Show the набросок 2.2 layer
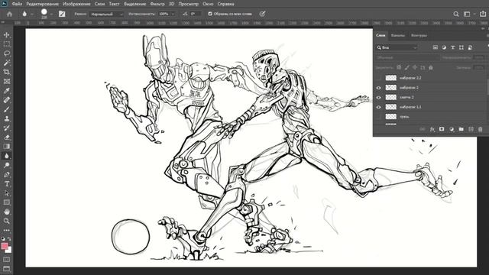 pyautogui.click(x=379, y=78)
